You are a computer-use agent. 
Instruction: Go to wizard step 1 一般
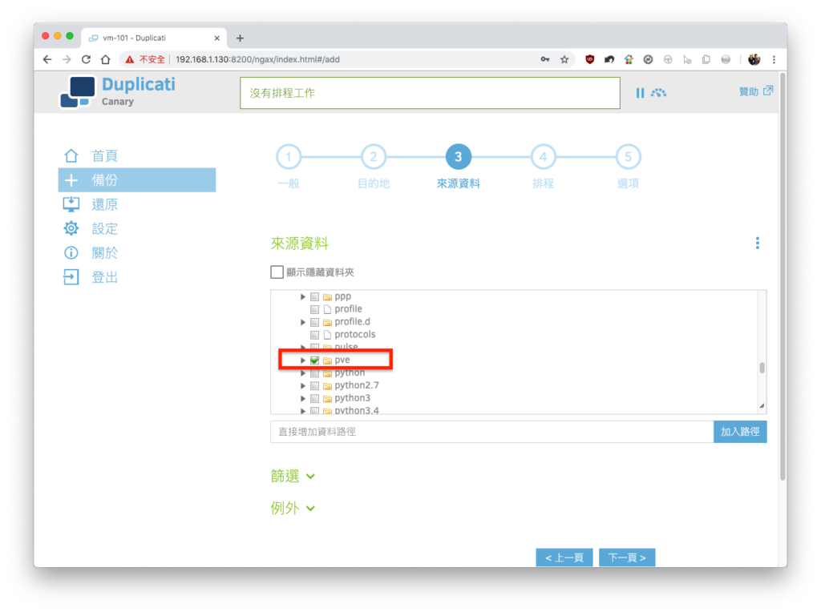[x=289, y=157]
